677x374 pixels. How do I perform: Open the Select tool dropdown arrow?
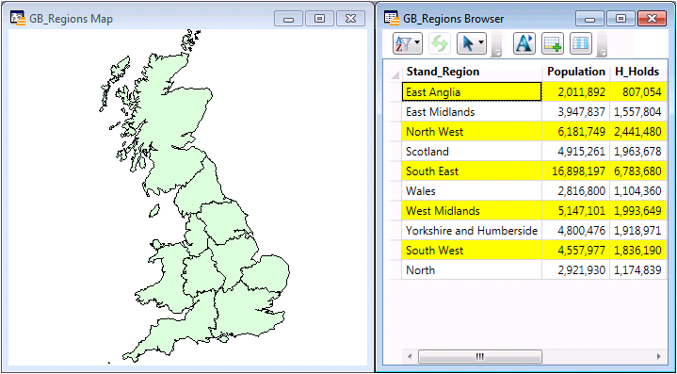481,43
